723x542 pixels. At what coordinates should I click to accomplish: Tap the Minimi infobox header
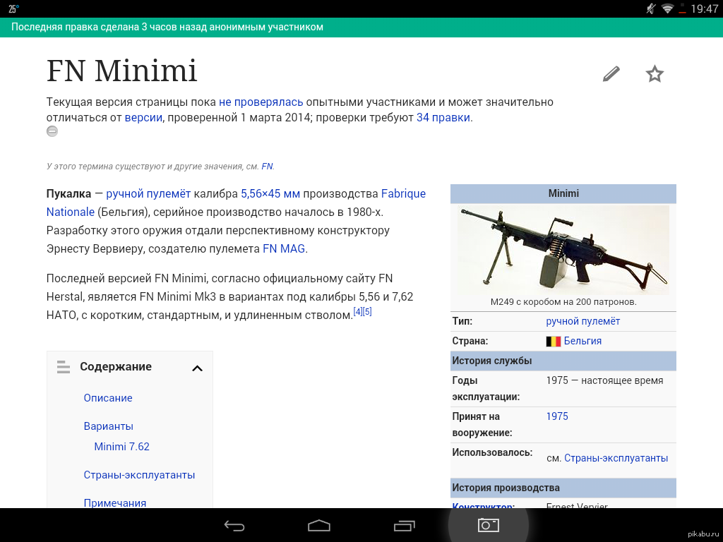click(x=563, y=193)
